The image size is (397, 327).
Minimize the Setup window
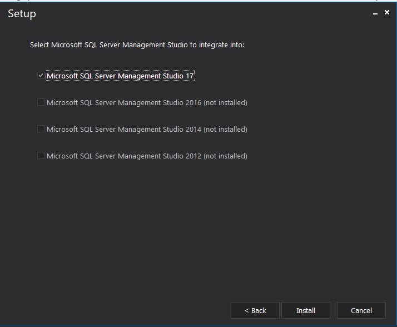click(x=375, y=13)
